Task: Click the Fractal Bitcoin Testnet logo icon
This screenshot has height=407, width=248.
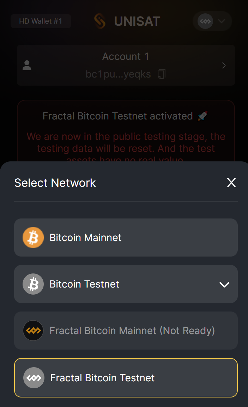Action: (x=34, y=378)
